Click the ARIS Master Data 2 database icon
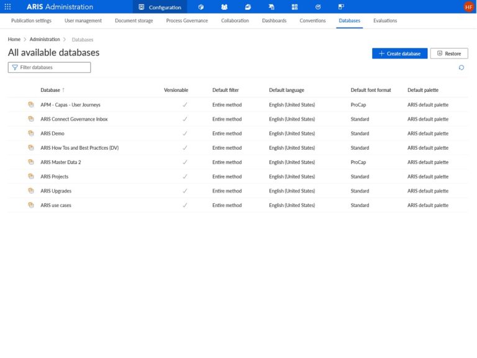Image resolution: width=477 pixels, height=358 pixels. (30, 162)
